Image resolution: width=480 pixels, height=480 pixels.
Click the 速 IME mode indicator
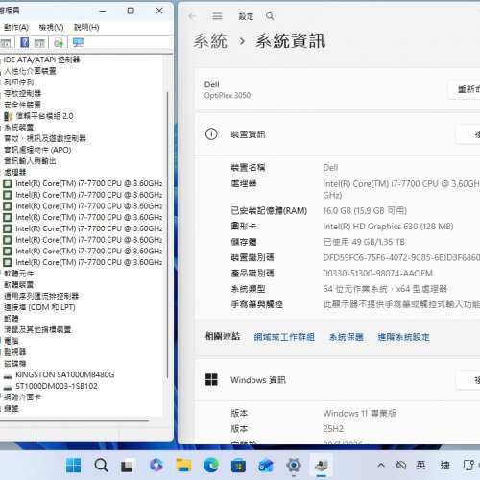444,465
